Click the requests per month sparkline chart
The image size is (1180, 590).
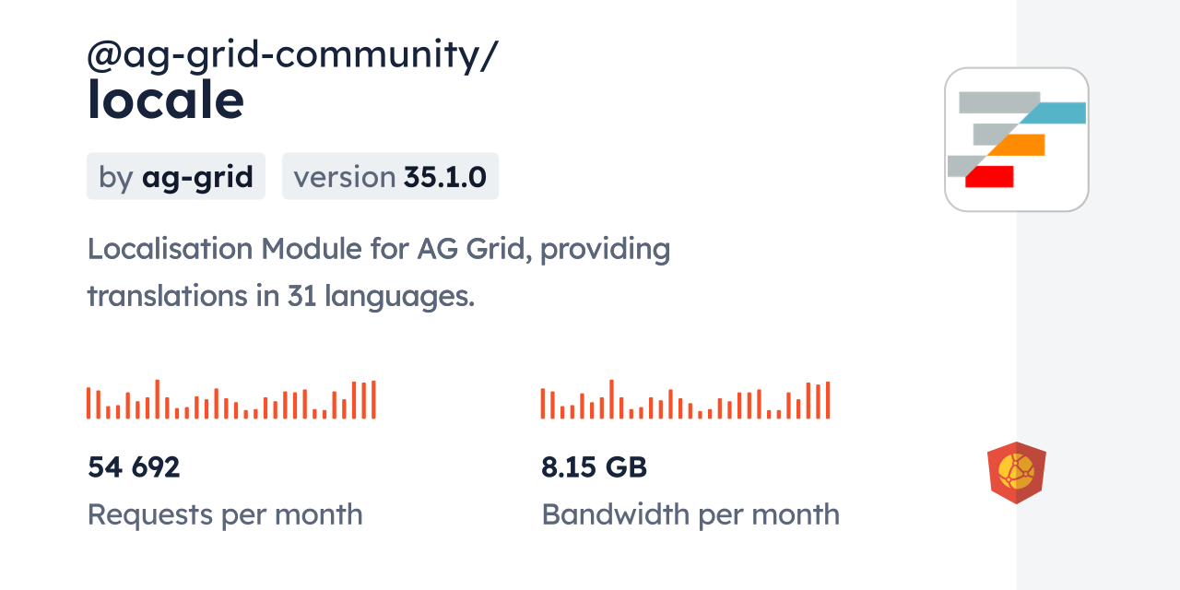(x=230, y=400)
